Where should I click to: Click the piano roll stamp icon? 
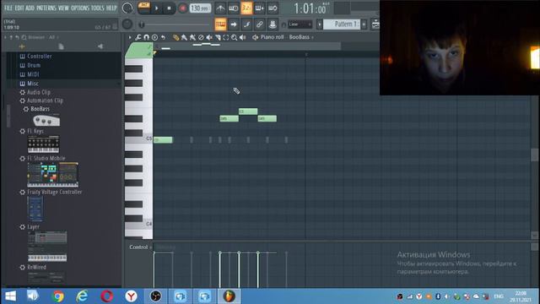tap(154, 37)
